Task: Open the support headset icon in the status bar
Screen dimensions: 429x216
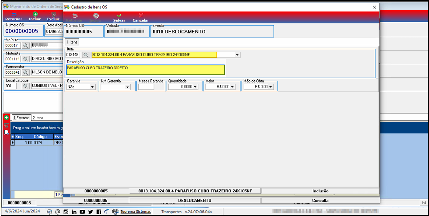Action: pos(50,212)
